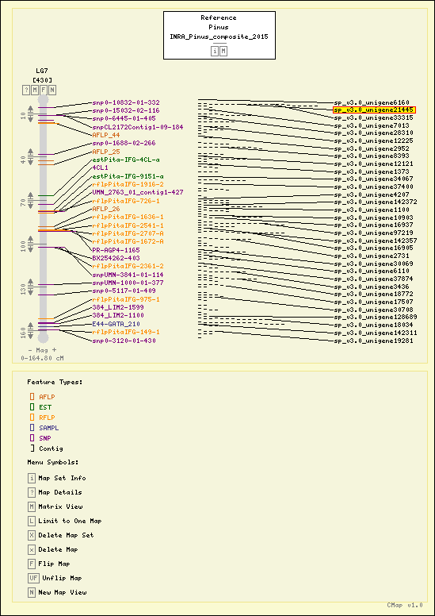Click down arrow at position 40

click(31, 162)
